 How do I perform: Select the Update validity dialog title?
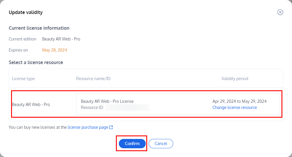click(x=26, y=13)
